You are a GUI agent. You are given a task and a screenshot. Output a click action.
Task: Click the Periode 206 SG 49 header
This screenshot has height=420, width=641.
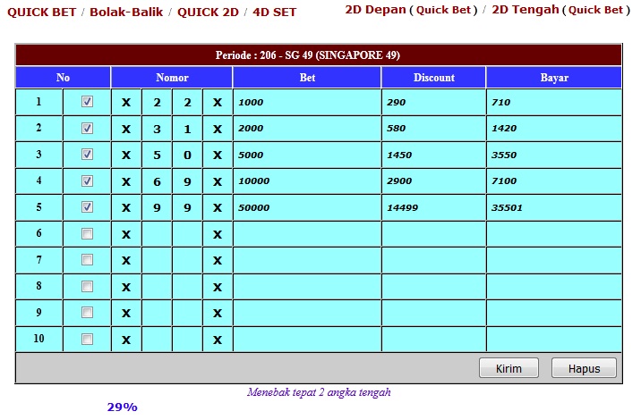point(319,55)
